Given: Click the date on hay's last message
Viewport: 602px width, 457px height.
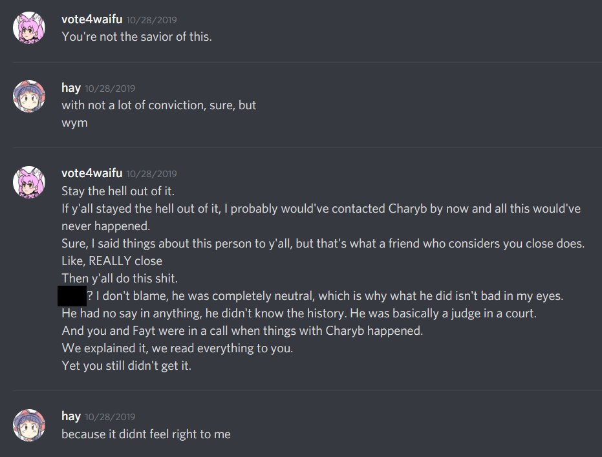Looking at the screenshot, I should coord(110,418).
